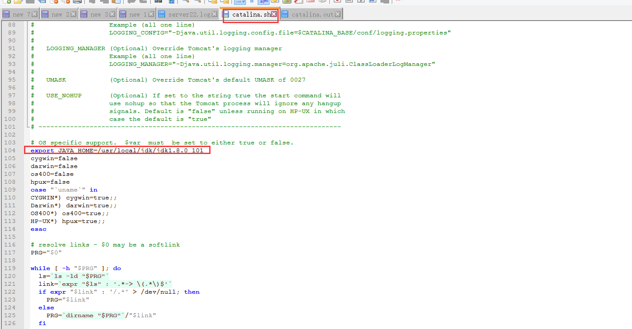Click the case "`uname`" in line
The width and height of the screenshot is (632, 329).
(x=64, y=190)
